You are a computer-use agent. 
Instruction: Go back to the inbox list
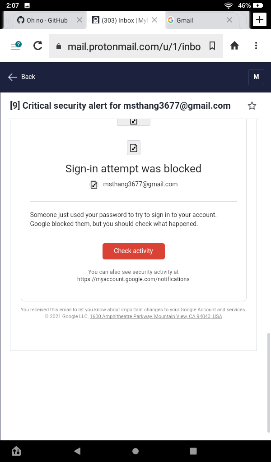point(22,77)
